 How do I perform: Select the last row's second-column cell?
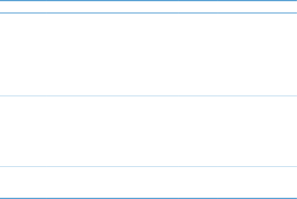pyautogui.click(x=112, y=182)
